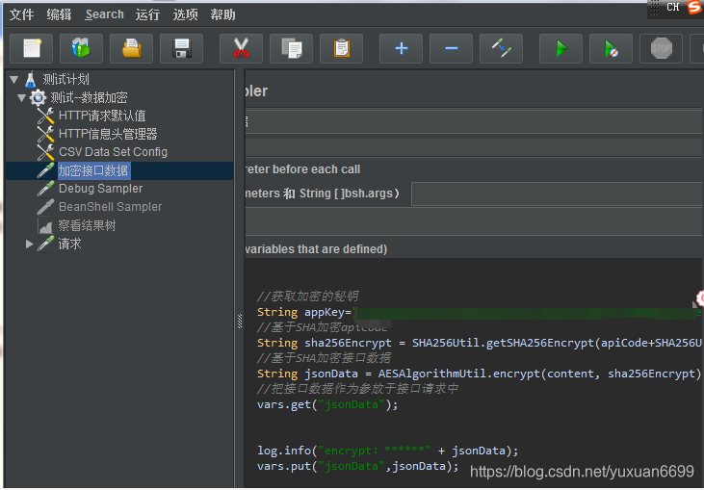Click the greyed pipette icon beside BeanShell Sampler
The height and width of the screenshot is (490, 704).
click(x=45, y=207)
